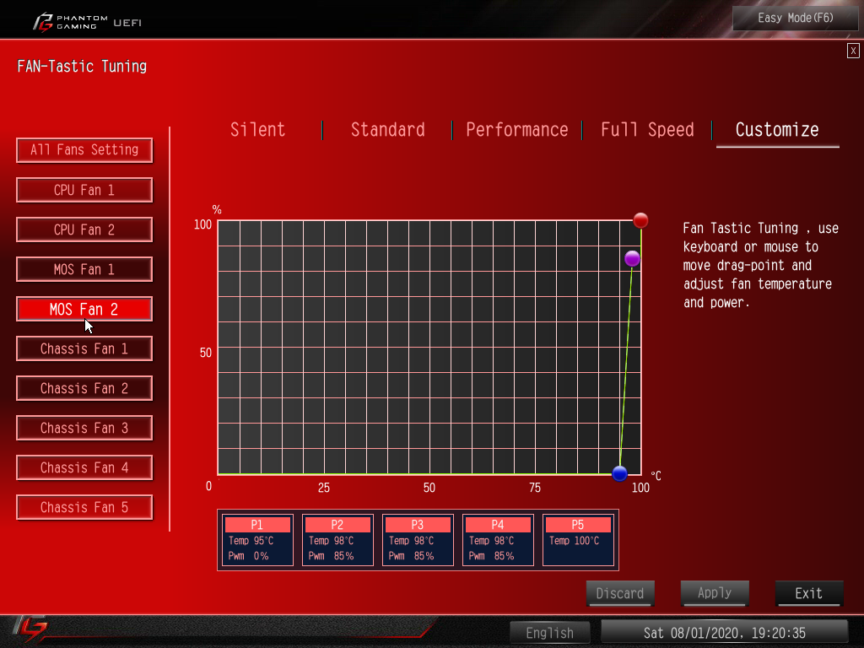864x648 pixels.
Task: Select the P3 temperature point box
Action: 418,540
